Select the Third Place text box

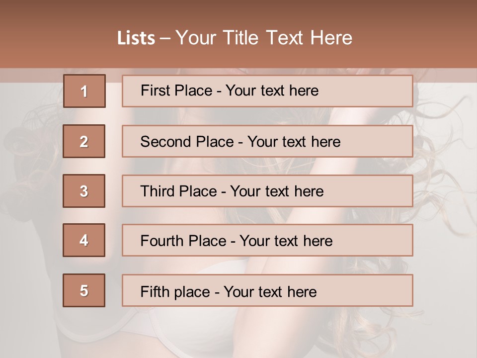coord(267,191)
